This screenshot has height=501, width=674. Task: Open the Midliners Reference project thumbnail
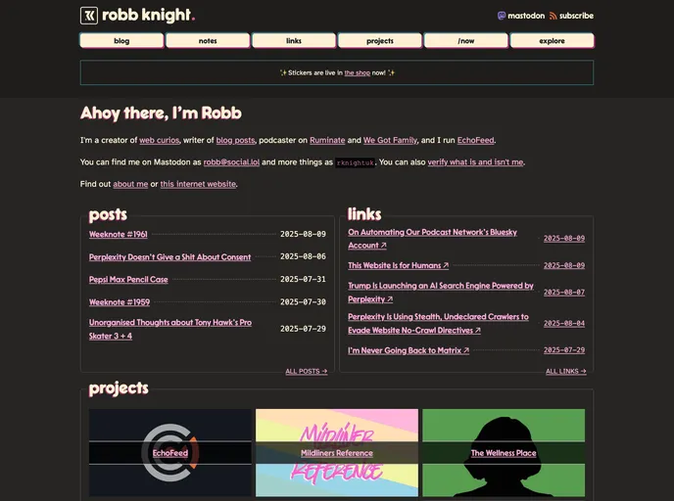coord(337,453)
